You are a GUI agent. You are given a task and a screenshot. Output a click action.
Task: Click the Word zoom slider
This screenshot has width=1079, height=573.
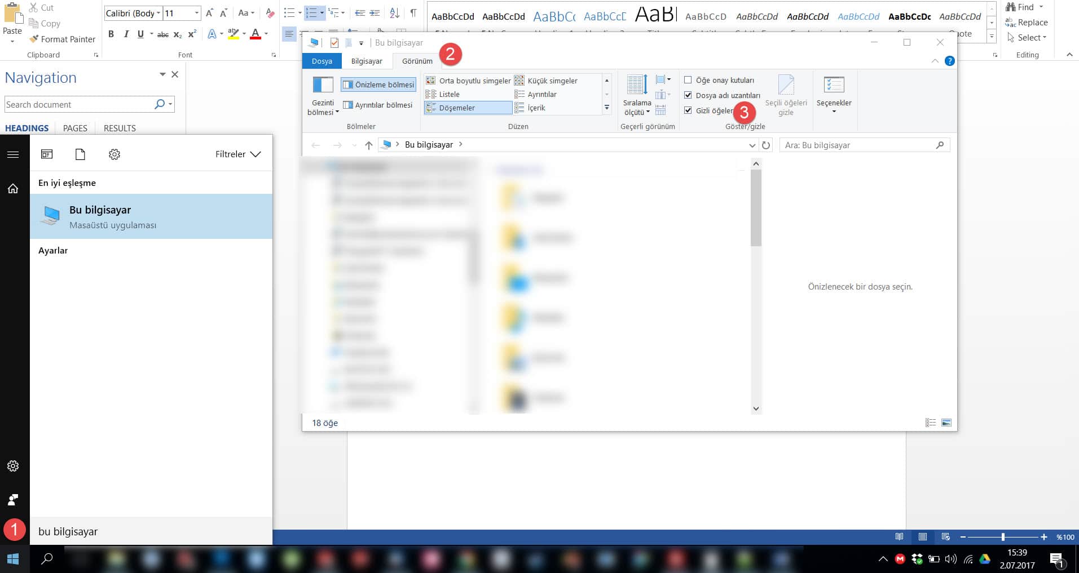pos(1003,537)
